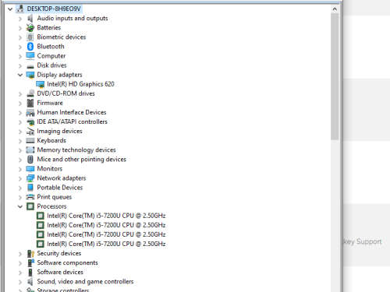This screenshot has width=390, height=292.
Task: Click the Biometric devices icon
Action: [30, 37]
